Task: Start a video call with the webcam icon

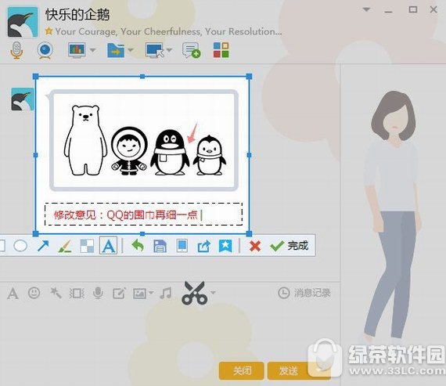Action: tap(45, 50)
